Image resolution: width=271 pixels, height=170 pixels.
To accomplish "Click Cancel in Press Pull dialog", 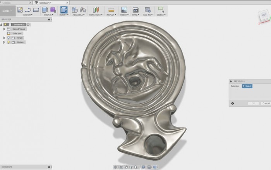I will pos(266,103).
